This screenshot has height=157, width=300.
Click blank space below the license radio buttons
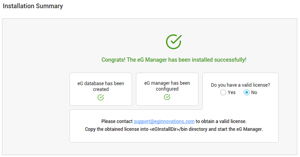click(240, 102)
